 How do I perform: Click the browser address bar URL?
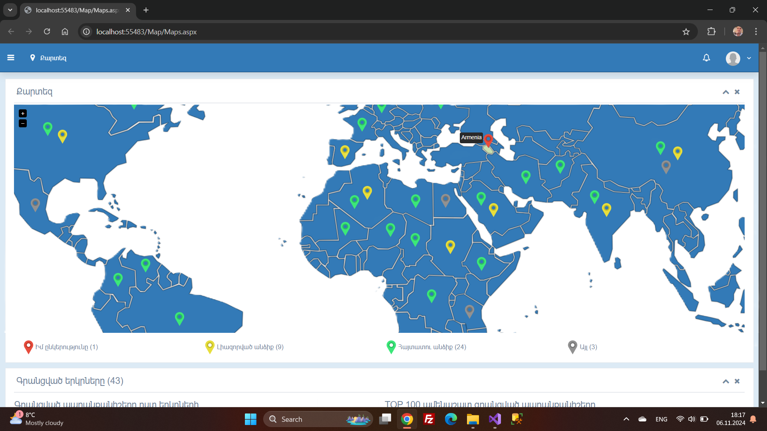[146, 32]
